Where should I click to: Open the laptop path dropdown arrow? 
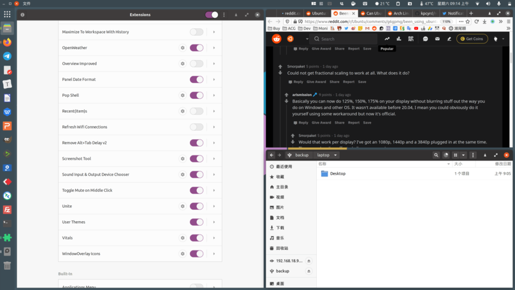pyautogui.click(x=335, y=155)
